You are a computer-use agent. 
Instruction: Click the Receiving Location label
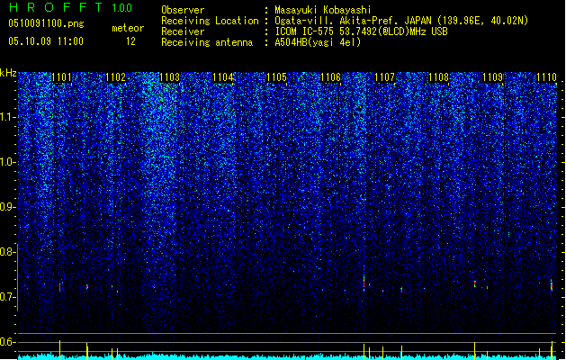(210, 21)
